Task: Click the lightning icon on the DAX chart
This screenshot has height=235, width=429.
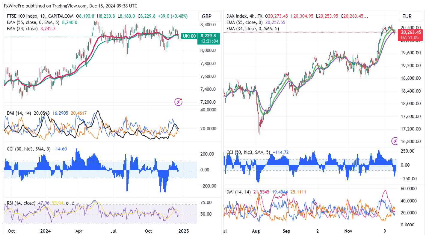Action: tap(395, 141)
